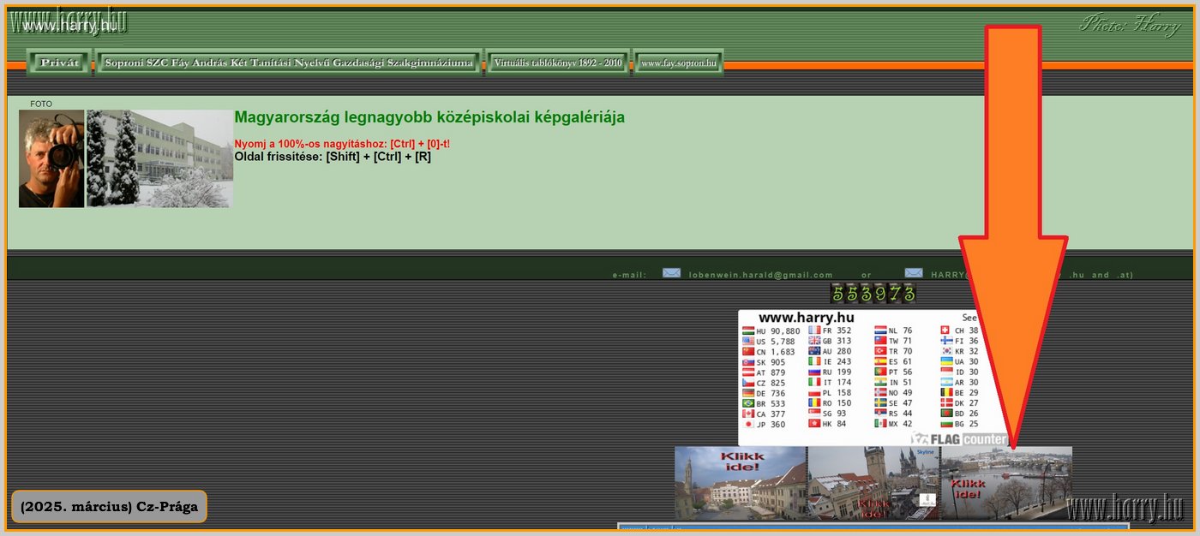The width and height of the screenshot is (1200, 536).
Task: Click the Japanese JP flag icon
Action: coord(749,425)
